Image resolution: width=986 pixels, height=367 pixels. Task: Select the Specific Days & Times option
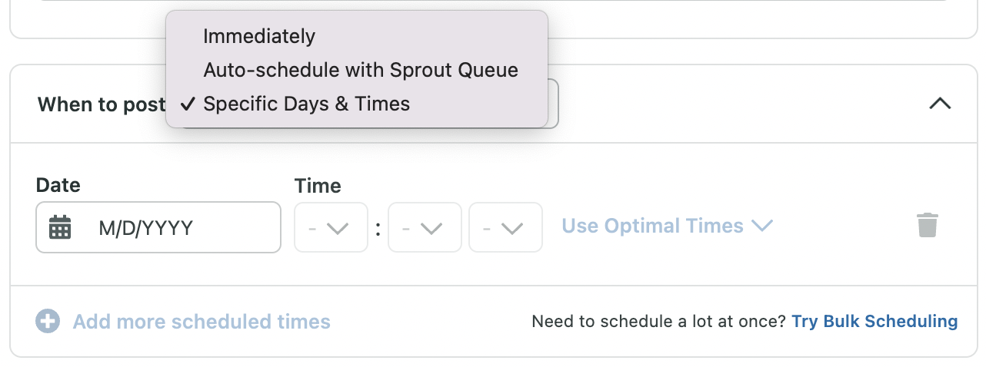(x=306, y=104)
